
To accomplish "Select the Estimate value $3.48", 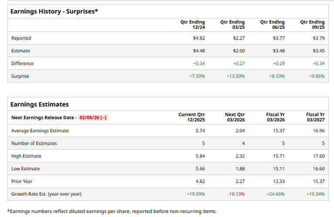I will tap(279, 51).
